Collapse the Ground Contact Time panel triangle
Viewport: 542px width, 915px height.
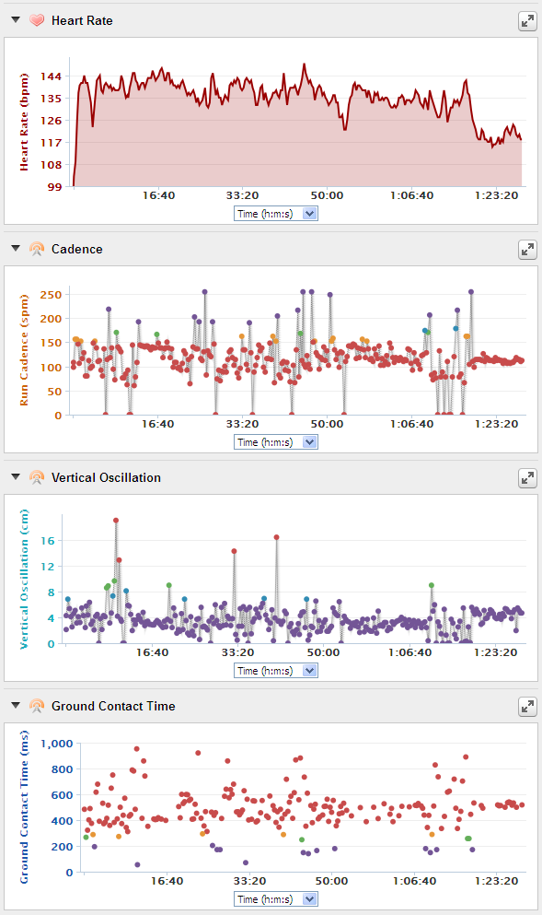(x=16, y=706)
